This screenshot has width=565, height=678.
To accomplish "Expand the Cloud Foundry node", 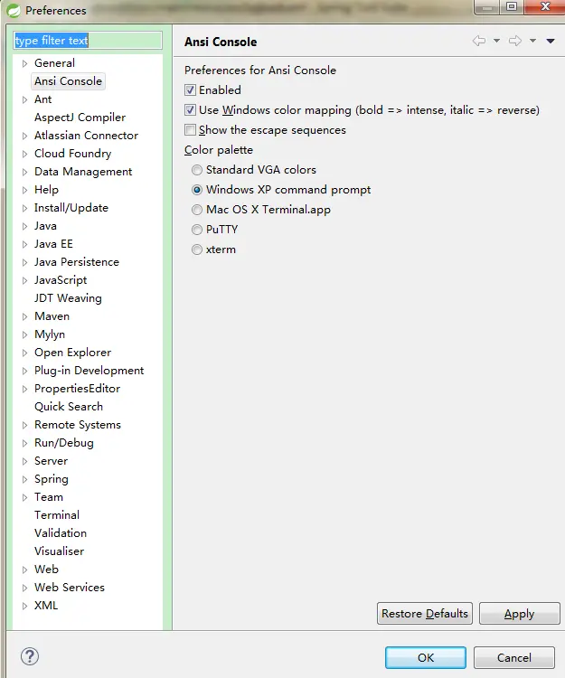I will (x=24, y=154).
